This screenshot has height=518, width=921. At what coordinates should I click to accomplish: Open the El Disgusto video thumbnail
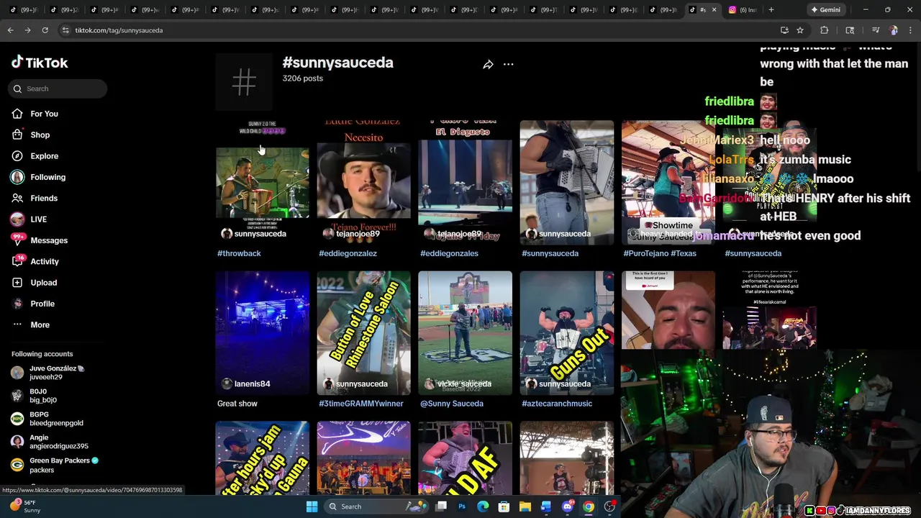466,183
